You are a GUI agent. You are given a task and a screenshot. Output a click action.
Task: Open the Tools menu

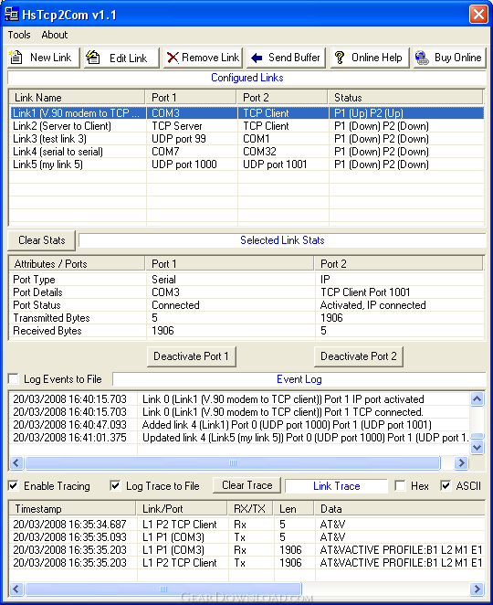(x=19, y=35)
